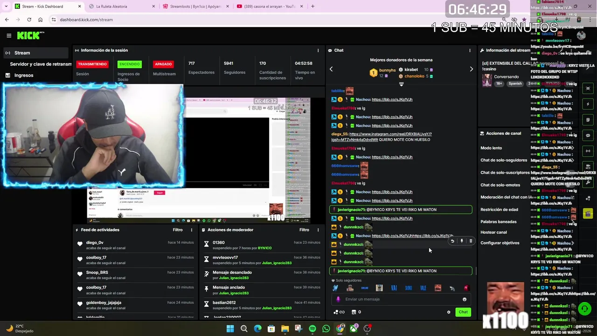This screenshot has height=336, width=597.
Task: Click BYN1CO link in 01360 suspension row
Action: 264,248
